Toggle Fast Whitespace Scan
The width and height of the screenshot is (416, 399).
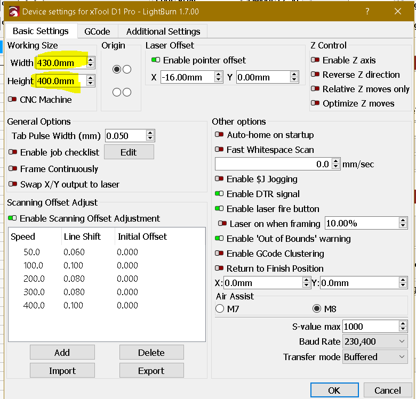click(219, 150)
